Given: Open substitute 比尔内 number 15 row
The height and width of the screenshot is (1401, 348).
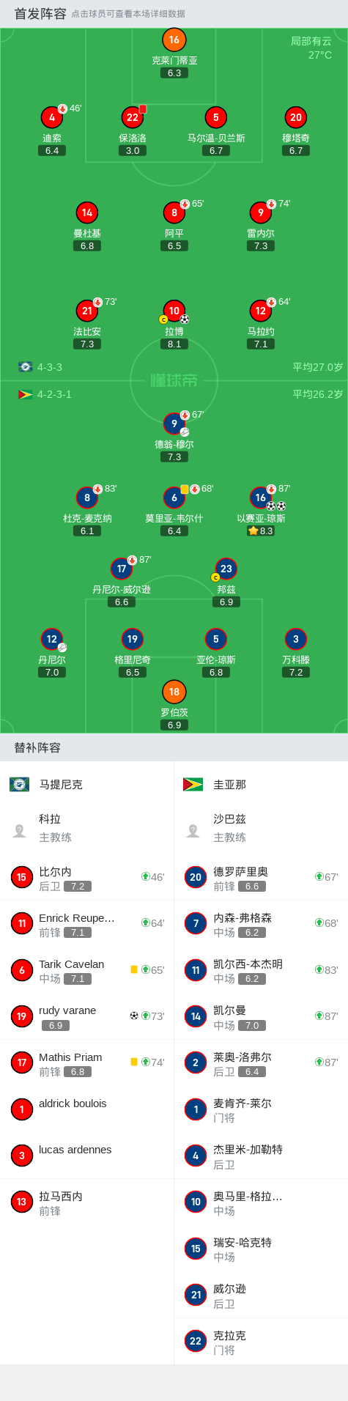Looking at the screenshot, I should click(x=87, y=877).
